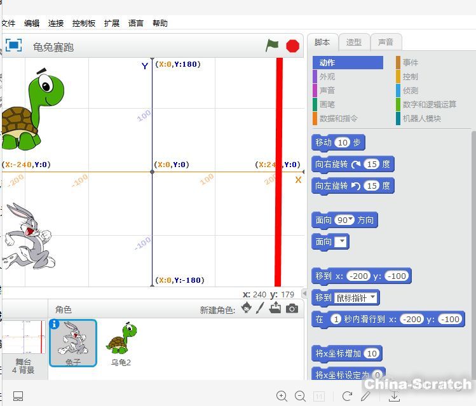
Task: Open the 连接 menu
Action: click(x=56, y=23)
